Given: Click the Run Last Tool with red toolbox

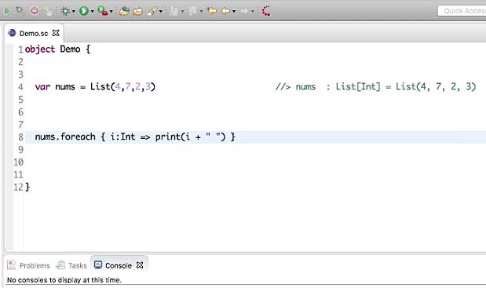Looking at the screenshot, I should 103,11.
